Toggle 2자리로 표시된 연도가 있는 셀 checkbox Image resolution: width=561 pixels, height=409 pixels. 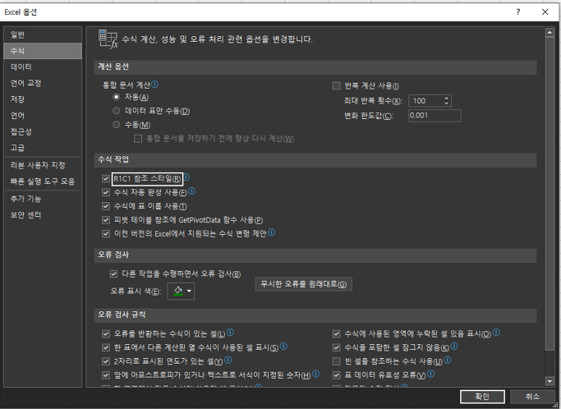point(105,361)
